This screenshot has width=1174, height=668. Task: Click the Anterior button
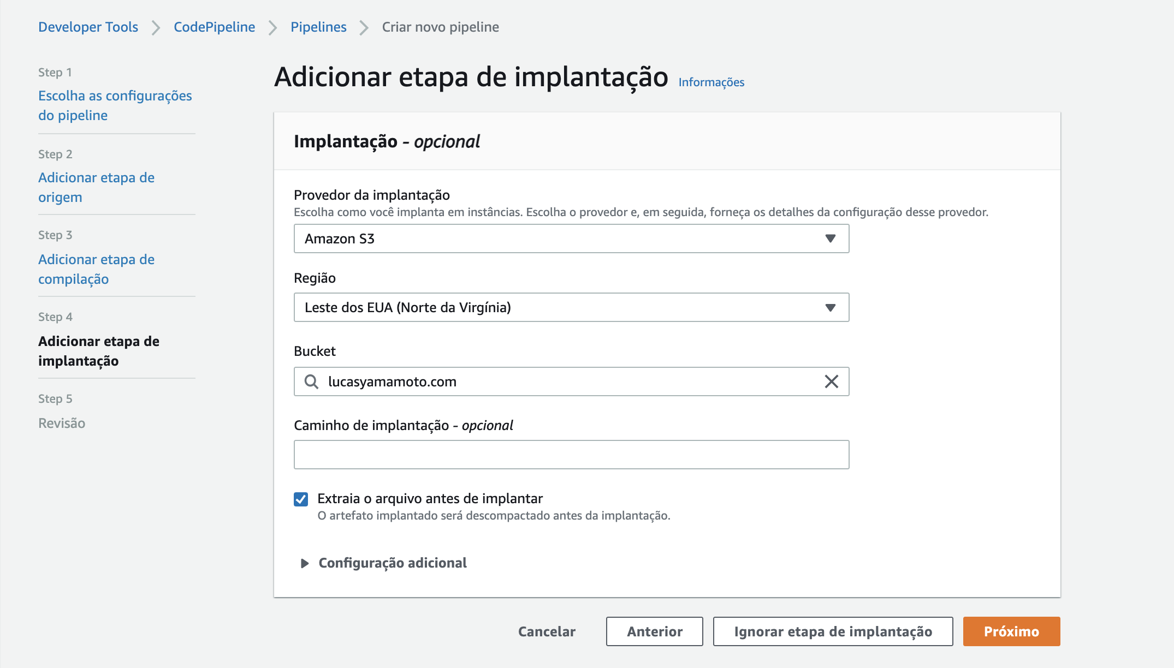(x=654, y=631)
